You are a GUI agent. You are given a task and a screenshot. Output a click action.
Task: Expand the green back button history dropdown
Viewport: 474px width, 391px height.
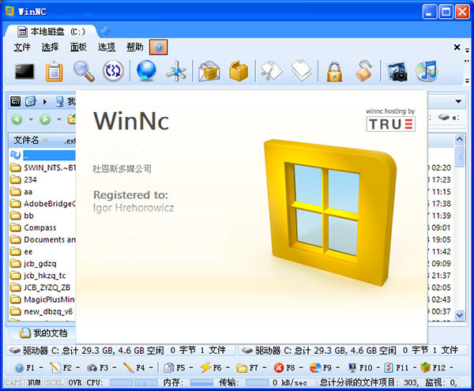tap(31, 119)
